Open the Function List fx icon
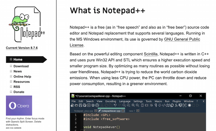216x131 pixels. pyautogui.click(x=176, y=105)
